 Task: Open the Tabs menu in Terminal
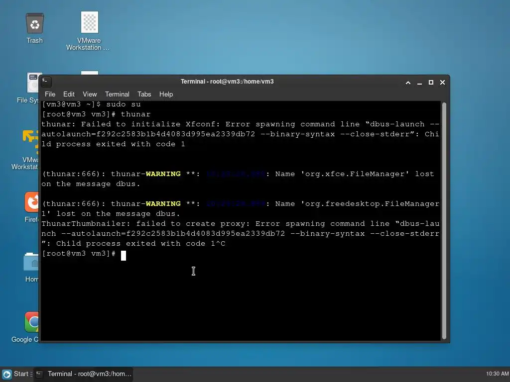[144, 94]
